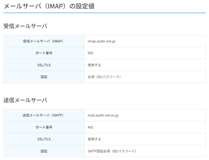Select the 認証 label in the sending server table
This screenshot has width=209, height=160.
tap(44, 151)
